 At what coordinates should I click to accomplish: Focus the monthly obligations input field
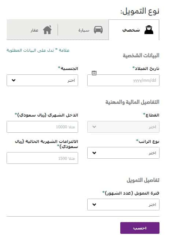coord(42,158)
